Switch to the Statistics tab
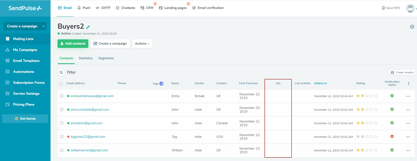 85,58
